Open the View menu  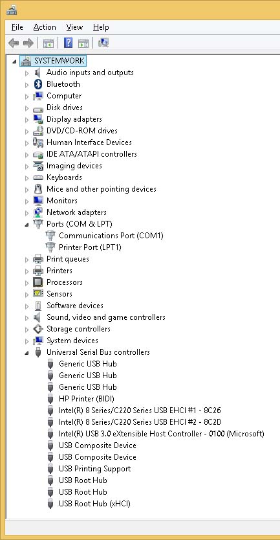pos(74,27)
